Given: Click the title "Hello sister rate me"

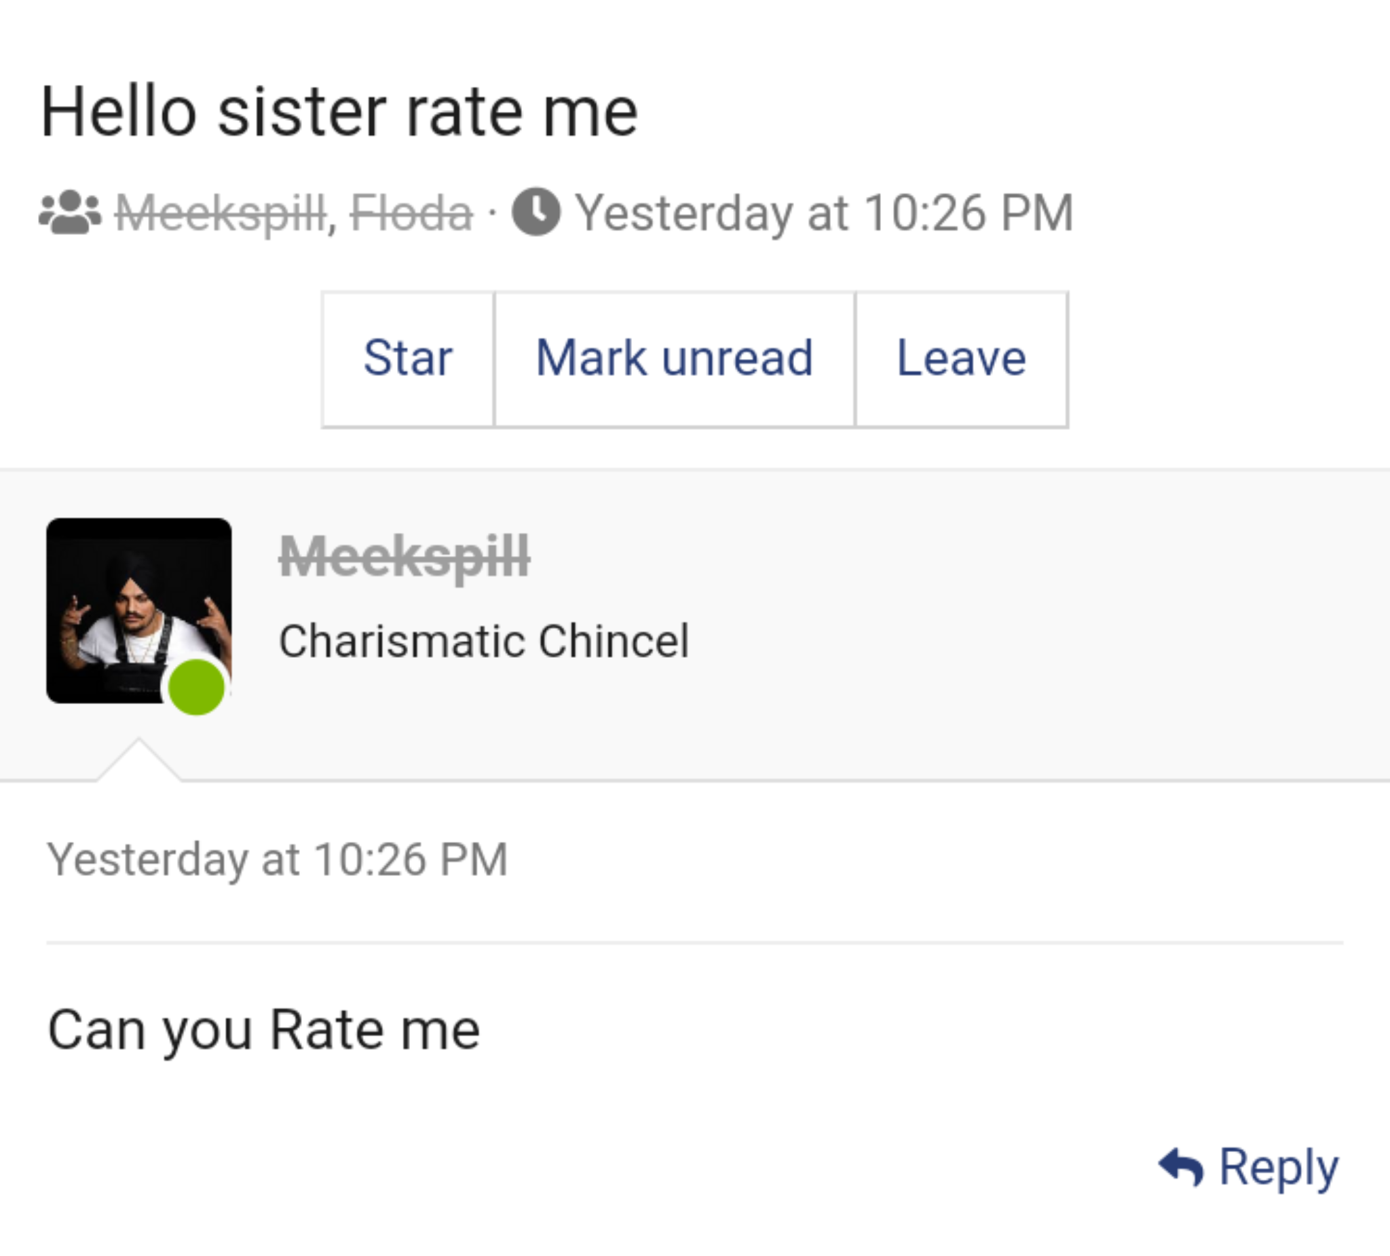Looking at the screenshot, I should click(339, 112).
